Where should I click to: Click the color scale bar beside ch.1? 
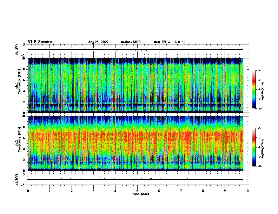254,90
